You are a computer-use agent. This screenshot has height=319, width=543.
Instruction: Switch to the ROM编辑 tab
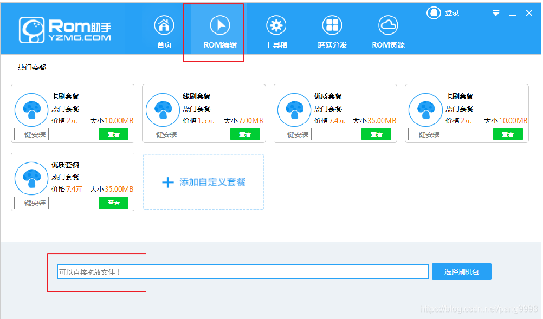click(x=214, y=31)
